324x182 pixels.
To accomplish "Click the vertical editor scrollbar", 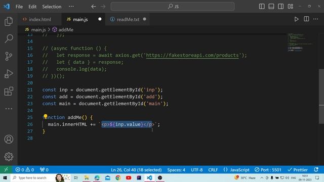I will coord(321,97).
